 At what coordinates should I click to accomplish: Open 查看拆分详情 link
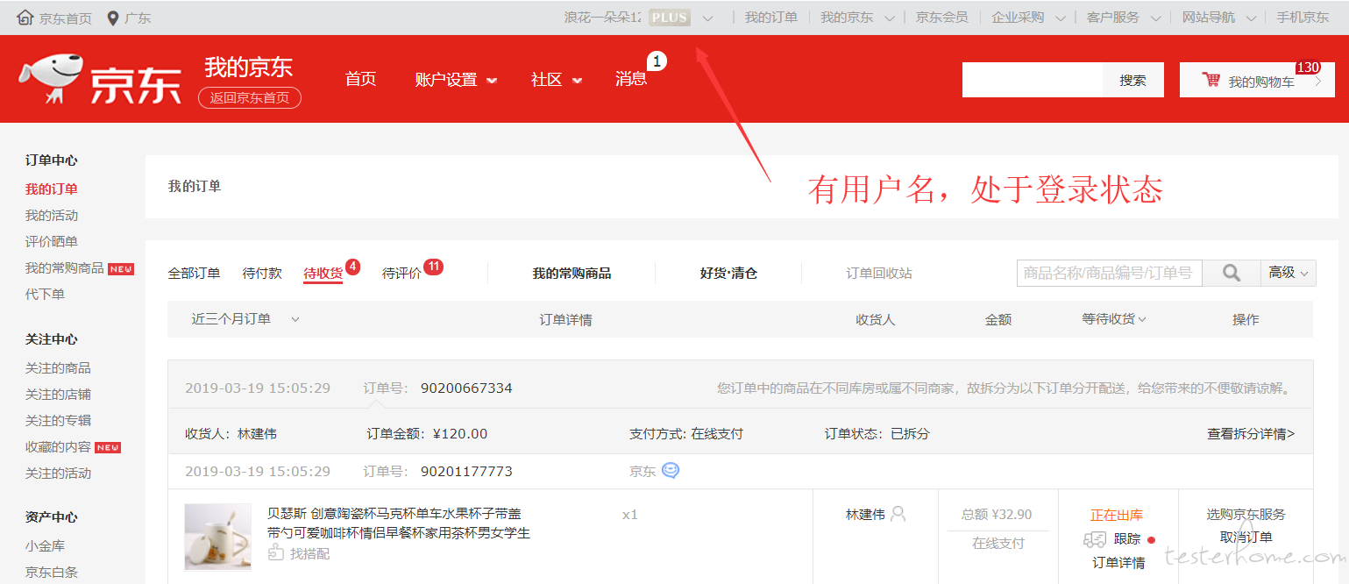[x=1251, y=433]
